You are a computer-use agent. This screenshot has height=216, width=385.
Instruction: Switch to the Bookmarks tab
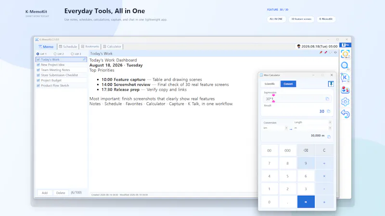click(x=90, y=47)
